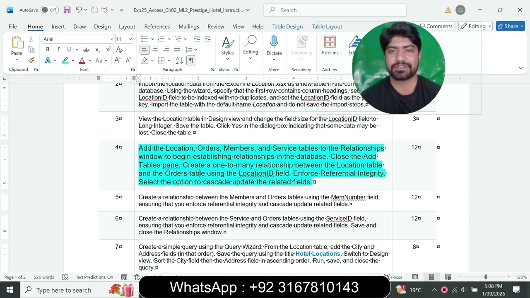Click the zoom slider handle
530x298 pixels.
tap(486, 277)
